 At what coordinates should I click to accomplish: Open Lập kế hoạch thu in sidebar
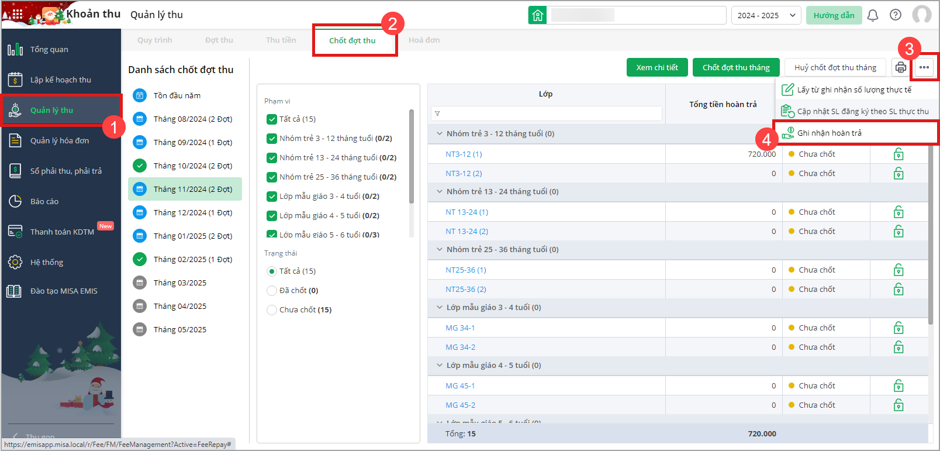pos(61,80)
